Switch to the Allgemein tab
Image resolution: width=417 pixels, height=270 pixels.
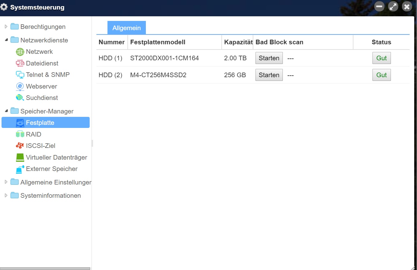click(127, 28)
